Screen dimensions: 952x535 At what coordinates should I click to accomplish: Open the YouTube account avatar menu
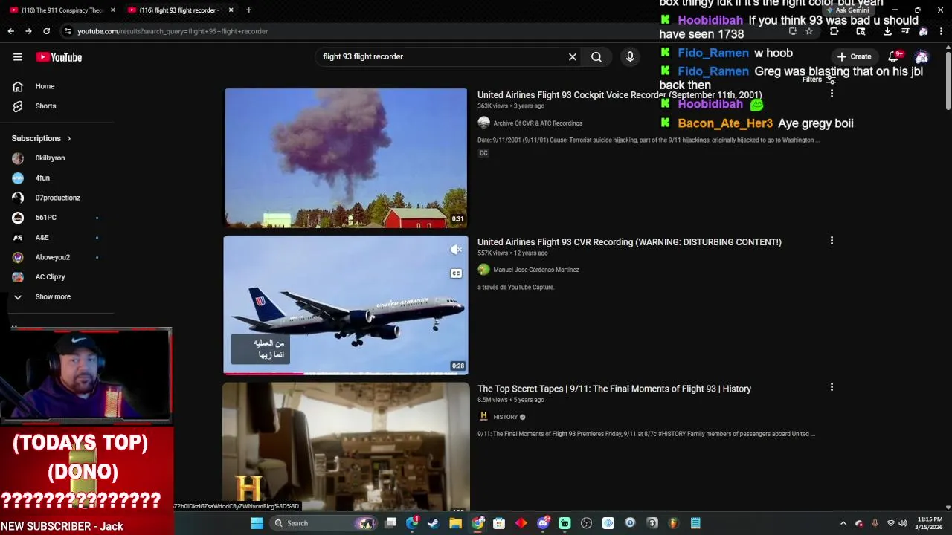coord(922,56)
